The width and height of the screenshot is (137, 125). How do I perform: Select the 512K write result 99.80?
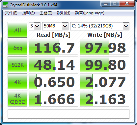point(104,64)
